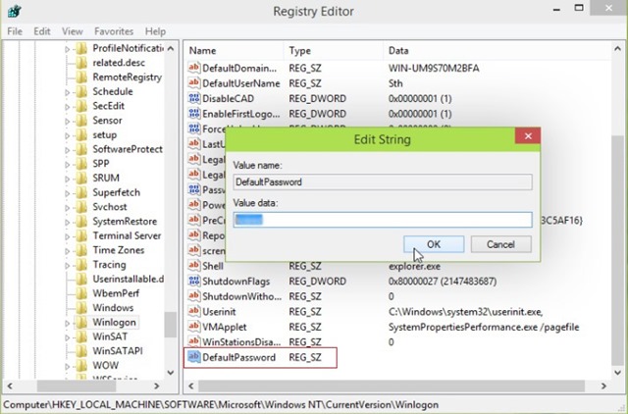
Task: Open the View menu
Action: (72, 31)
